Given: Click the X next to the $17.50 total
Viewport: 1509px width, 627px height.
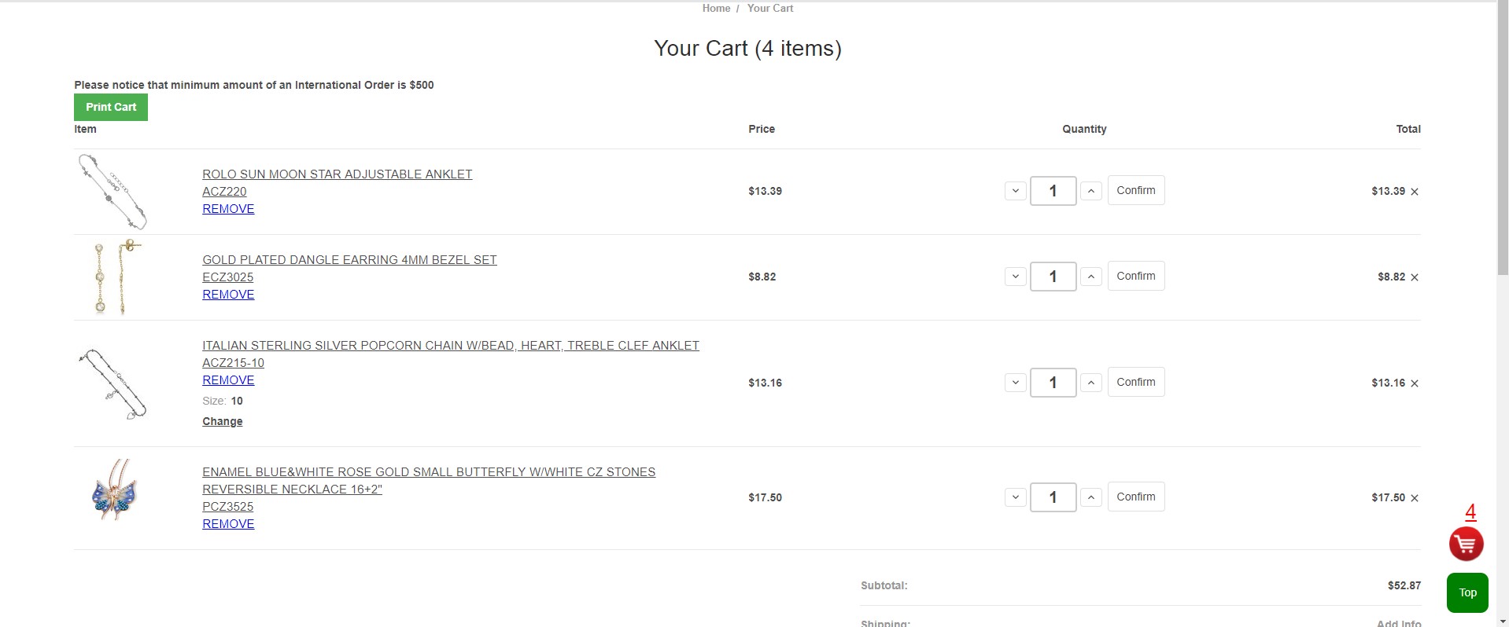Looking at the screenshot, I should tap(1415, 498).
